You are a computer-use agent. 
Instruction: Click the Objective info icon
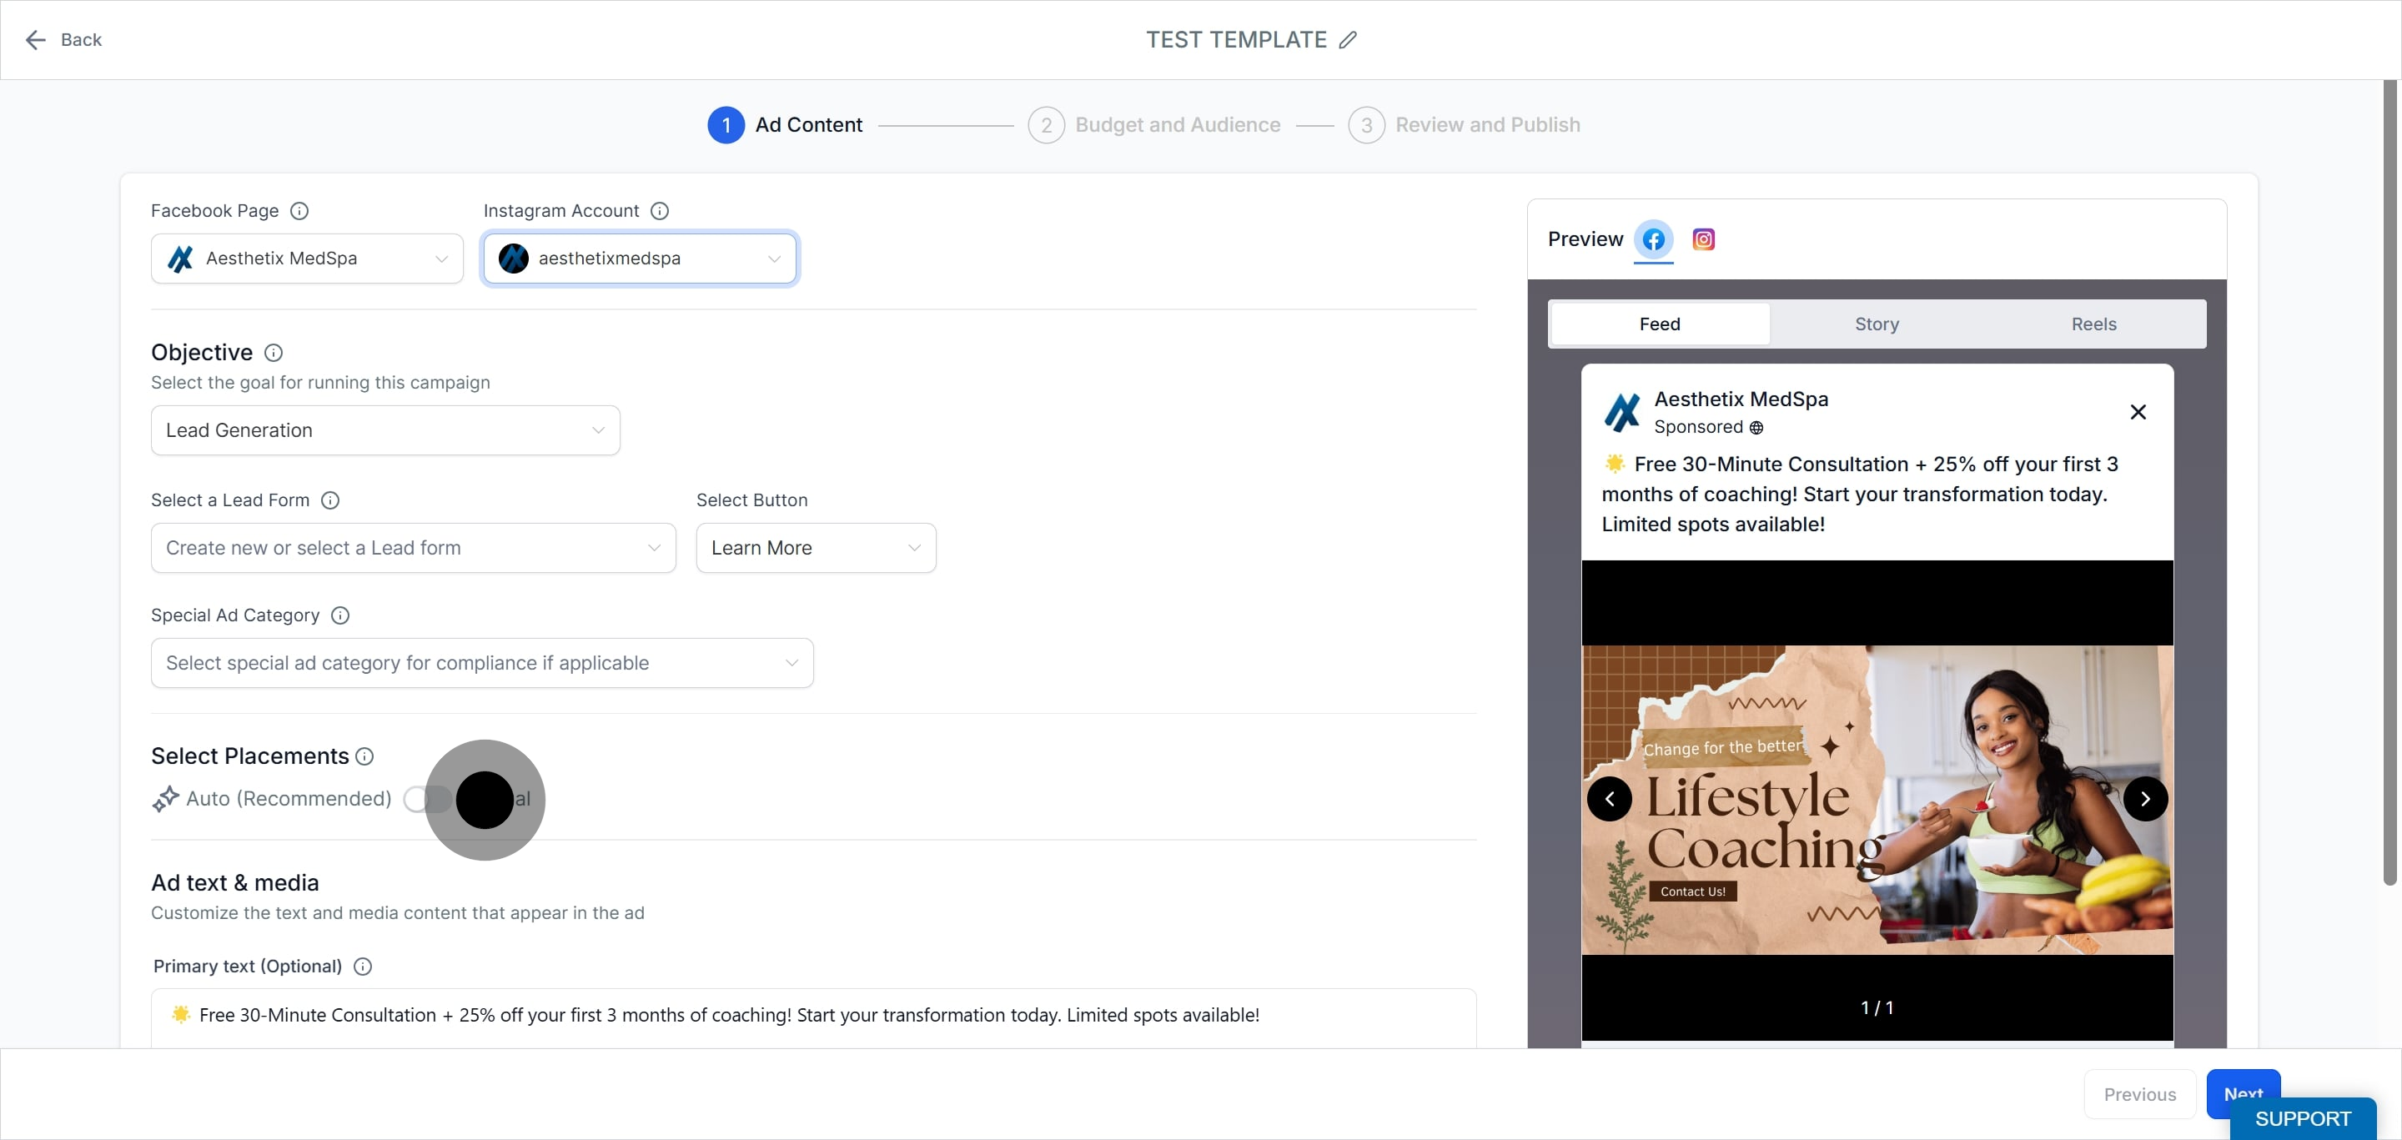coord(274,353)
